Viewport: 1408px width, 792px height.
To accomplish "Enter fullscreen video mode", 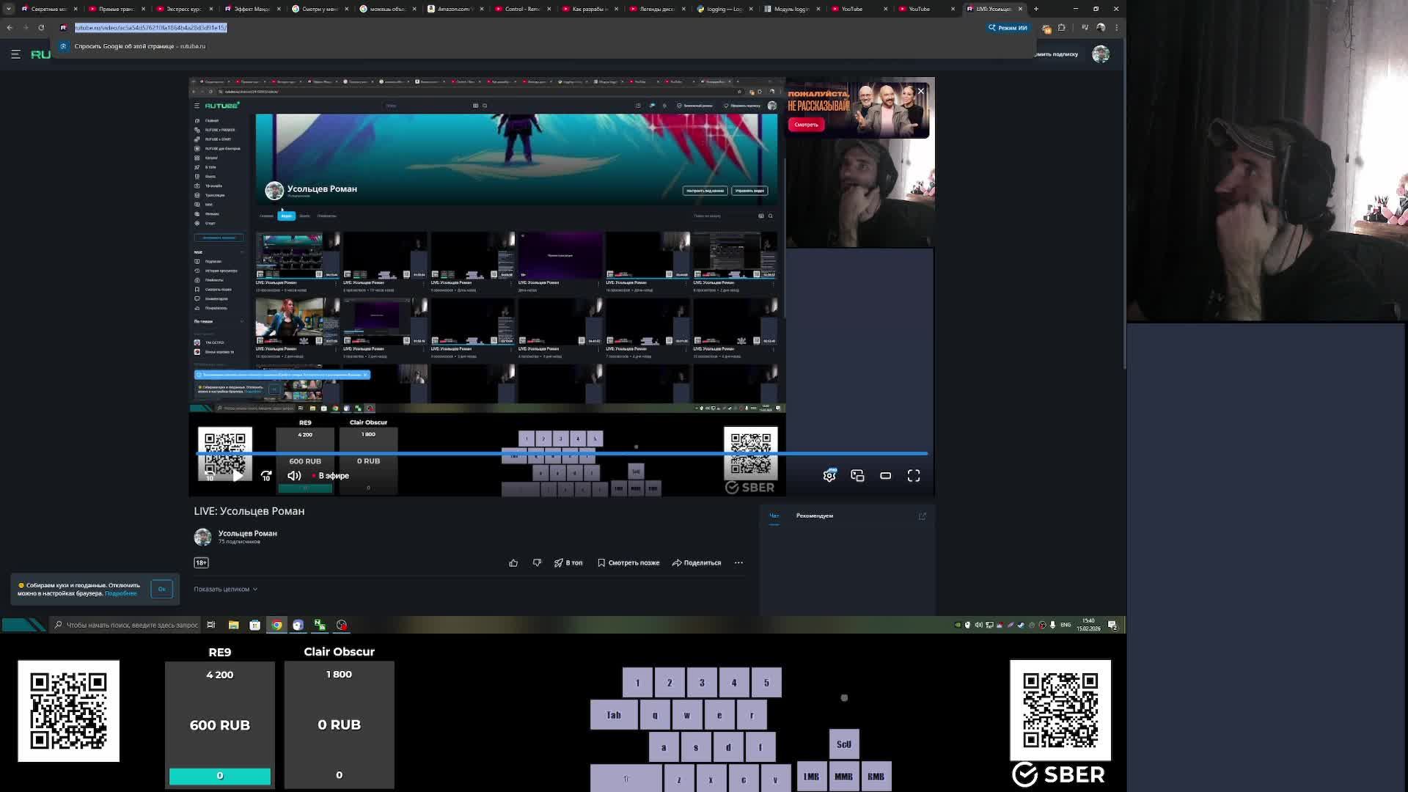I will coord(914,476).
